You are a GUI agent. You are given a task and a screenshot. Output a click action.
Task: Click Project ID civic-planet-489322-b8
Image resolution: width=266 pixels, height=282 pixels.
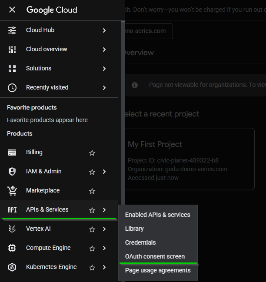tap(173, 160)
